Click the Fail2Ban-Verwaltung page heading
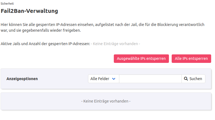The image size is (215, 120). (x=29, y=11)
